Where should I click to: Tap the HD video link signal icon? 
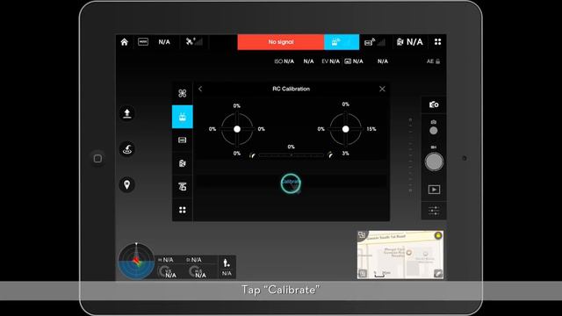click(x=375, y=42)
